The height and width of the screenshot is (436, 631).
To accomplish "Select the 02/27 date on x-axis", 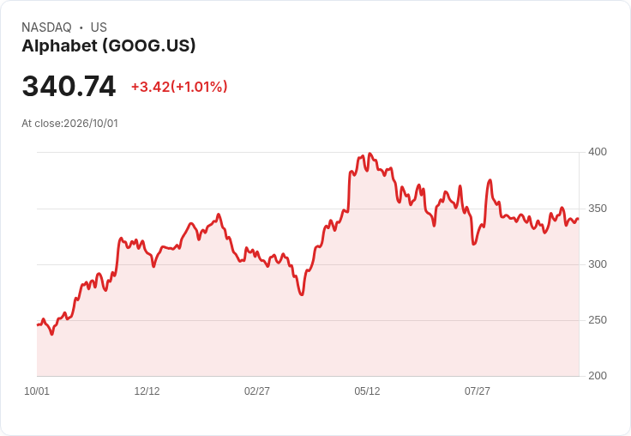I will tap(257, 391).
